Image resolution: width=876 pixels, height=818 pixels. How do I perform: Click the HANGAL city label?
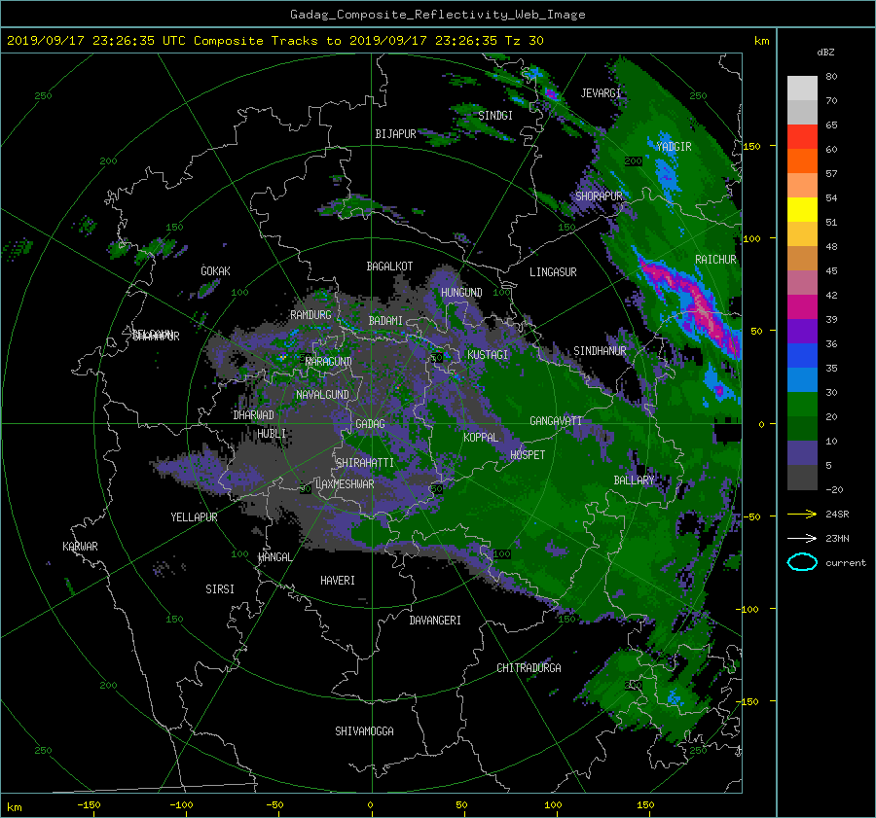point(274,557)
